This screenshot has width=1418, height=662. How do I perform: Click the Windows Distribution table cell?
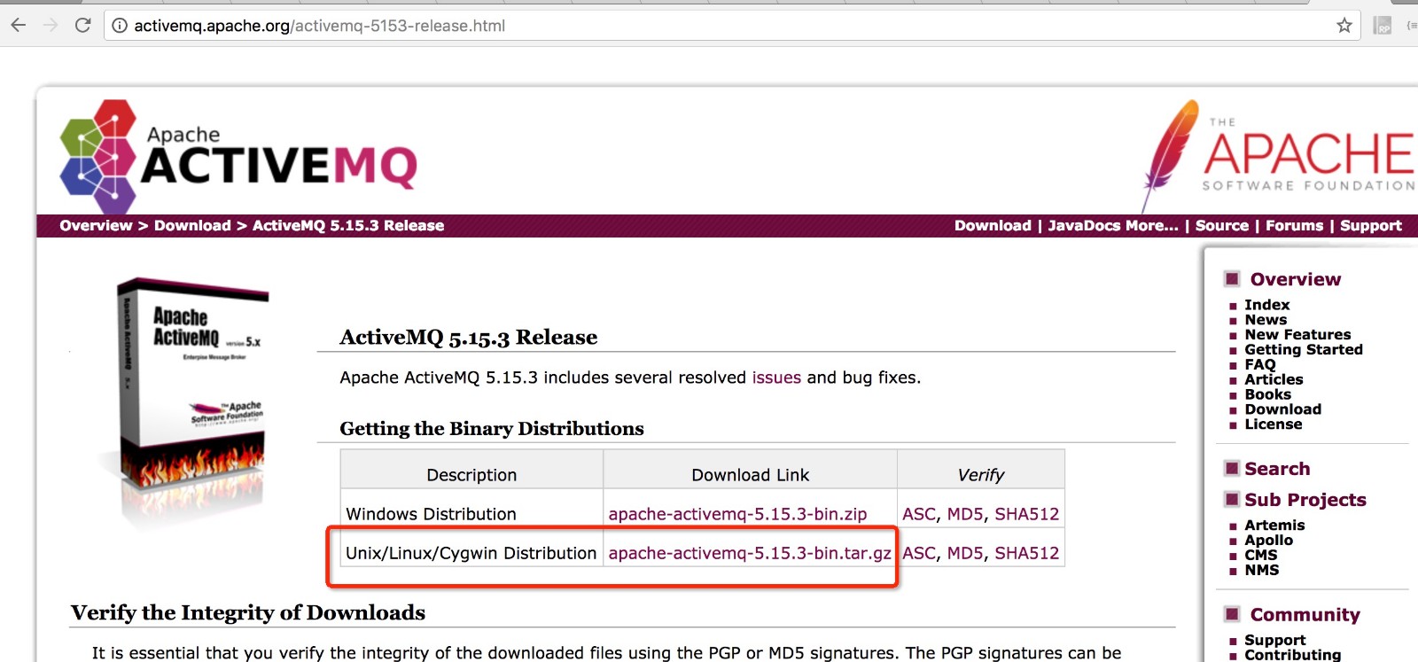coord(471,509)
